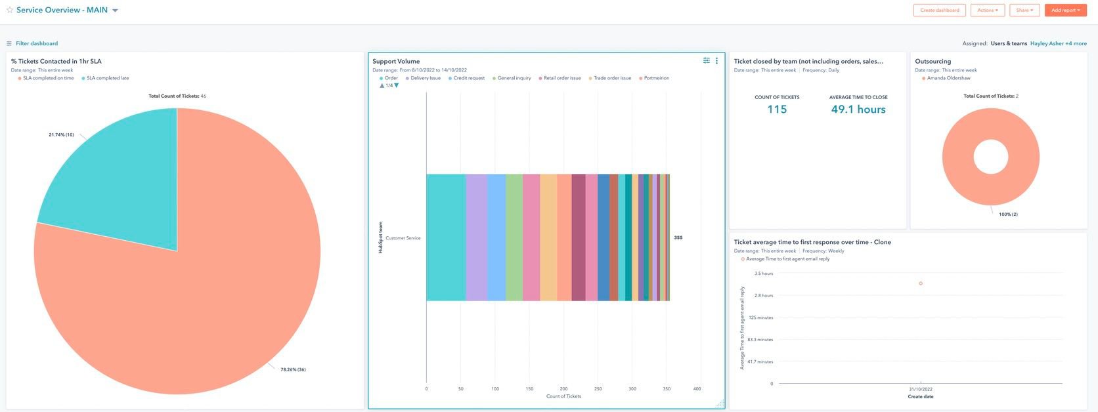The width and height of the screenshot is (1098, 412).
Task: Open the Actions dropdown
Action: click(x=987, y=10)
